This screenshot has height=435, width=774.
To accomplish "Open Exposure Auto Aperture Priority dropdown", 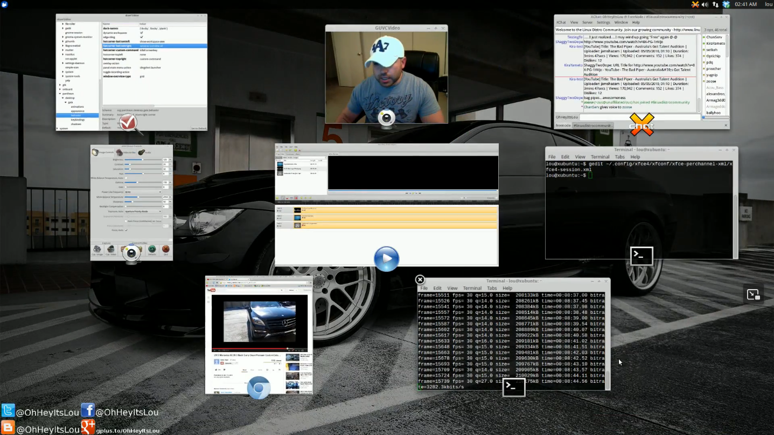I will [143, 212].
